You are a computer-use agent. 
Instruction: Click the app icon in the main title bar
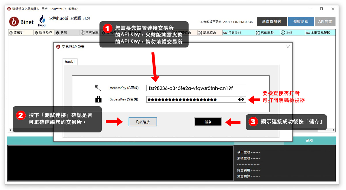point(9,9)
